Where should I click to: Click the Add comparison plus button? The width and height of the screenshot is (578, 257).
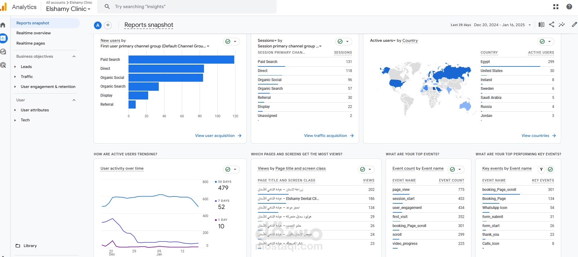pos(108,25)
